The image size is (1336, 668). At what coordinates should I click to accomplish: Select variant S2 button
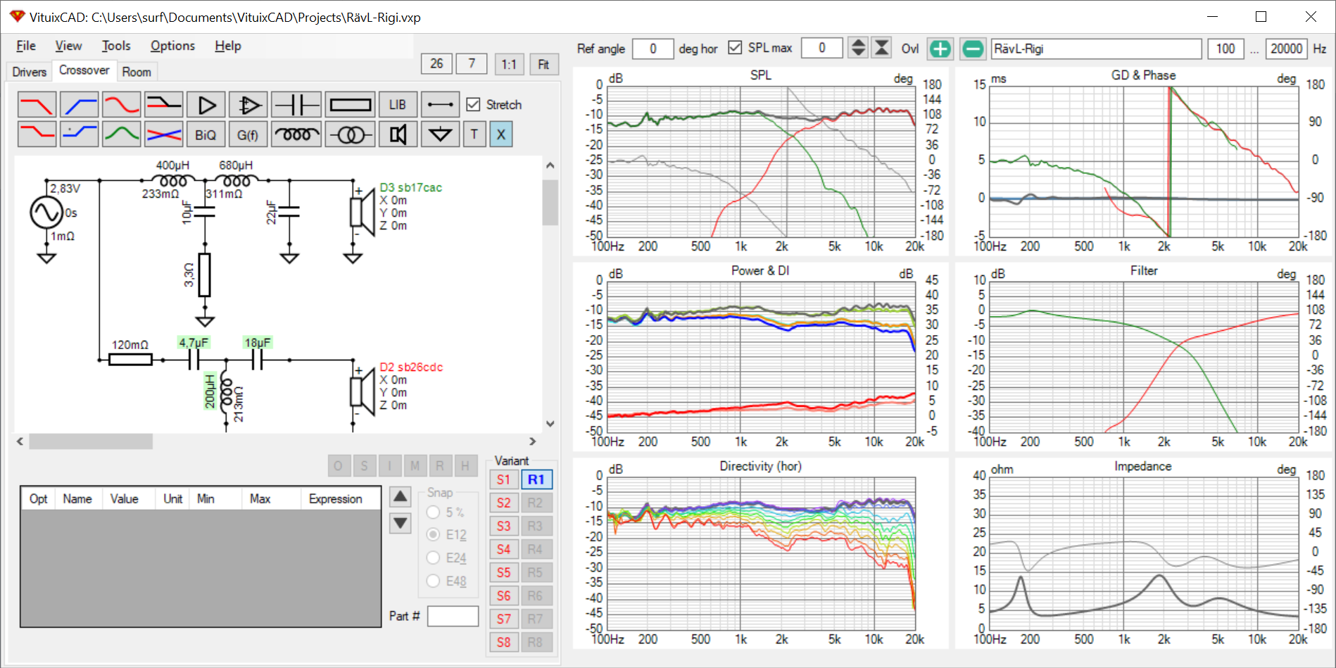[503, 503]
